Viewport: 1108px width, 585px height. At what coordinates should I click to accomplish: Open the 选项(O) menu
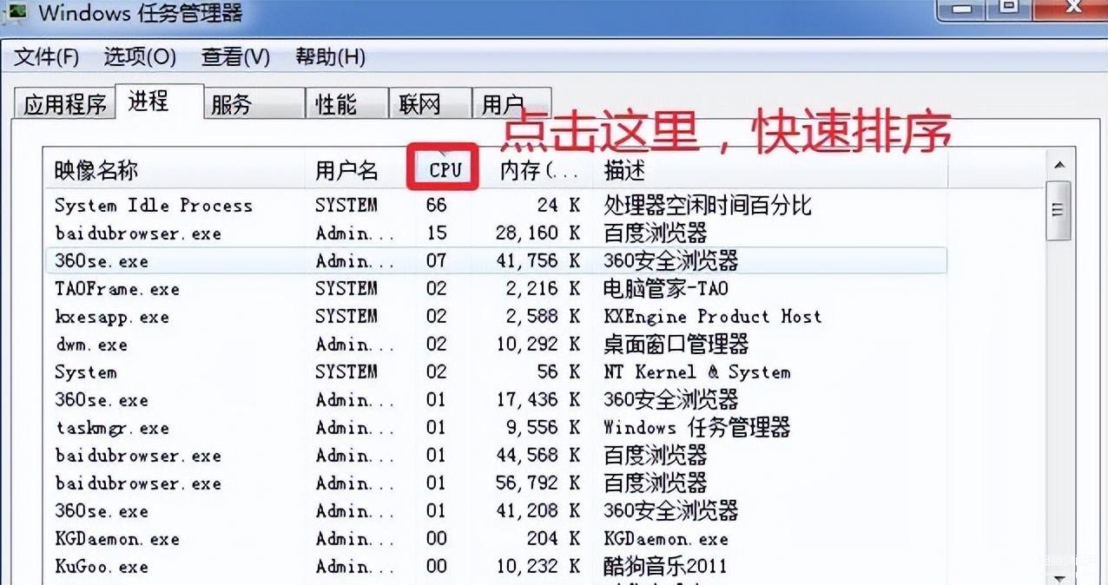pyautogui.click(x=140, y=58)
